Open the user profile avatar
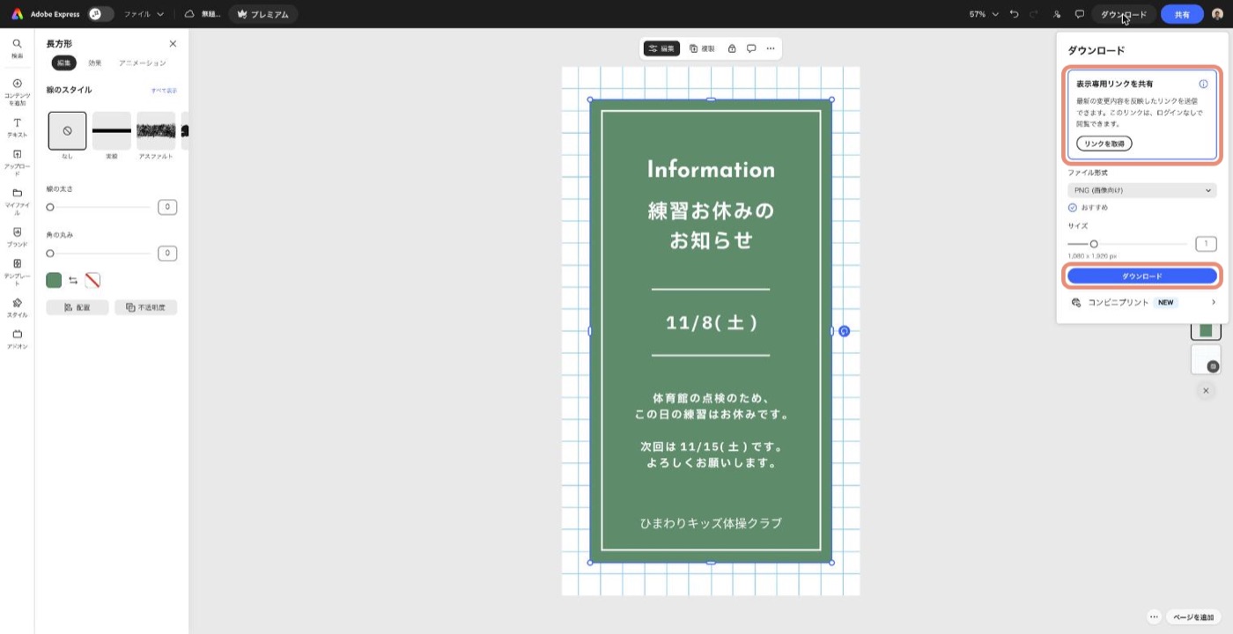Viewport: 1233px width, 634px height. coord(1217,14)
